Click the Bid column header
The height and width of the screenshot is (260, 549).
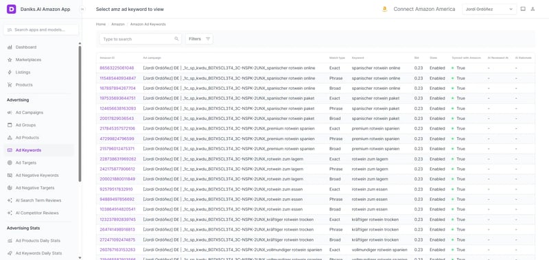417,58
